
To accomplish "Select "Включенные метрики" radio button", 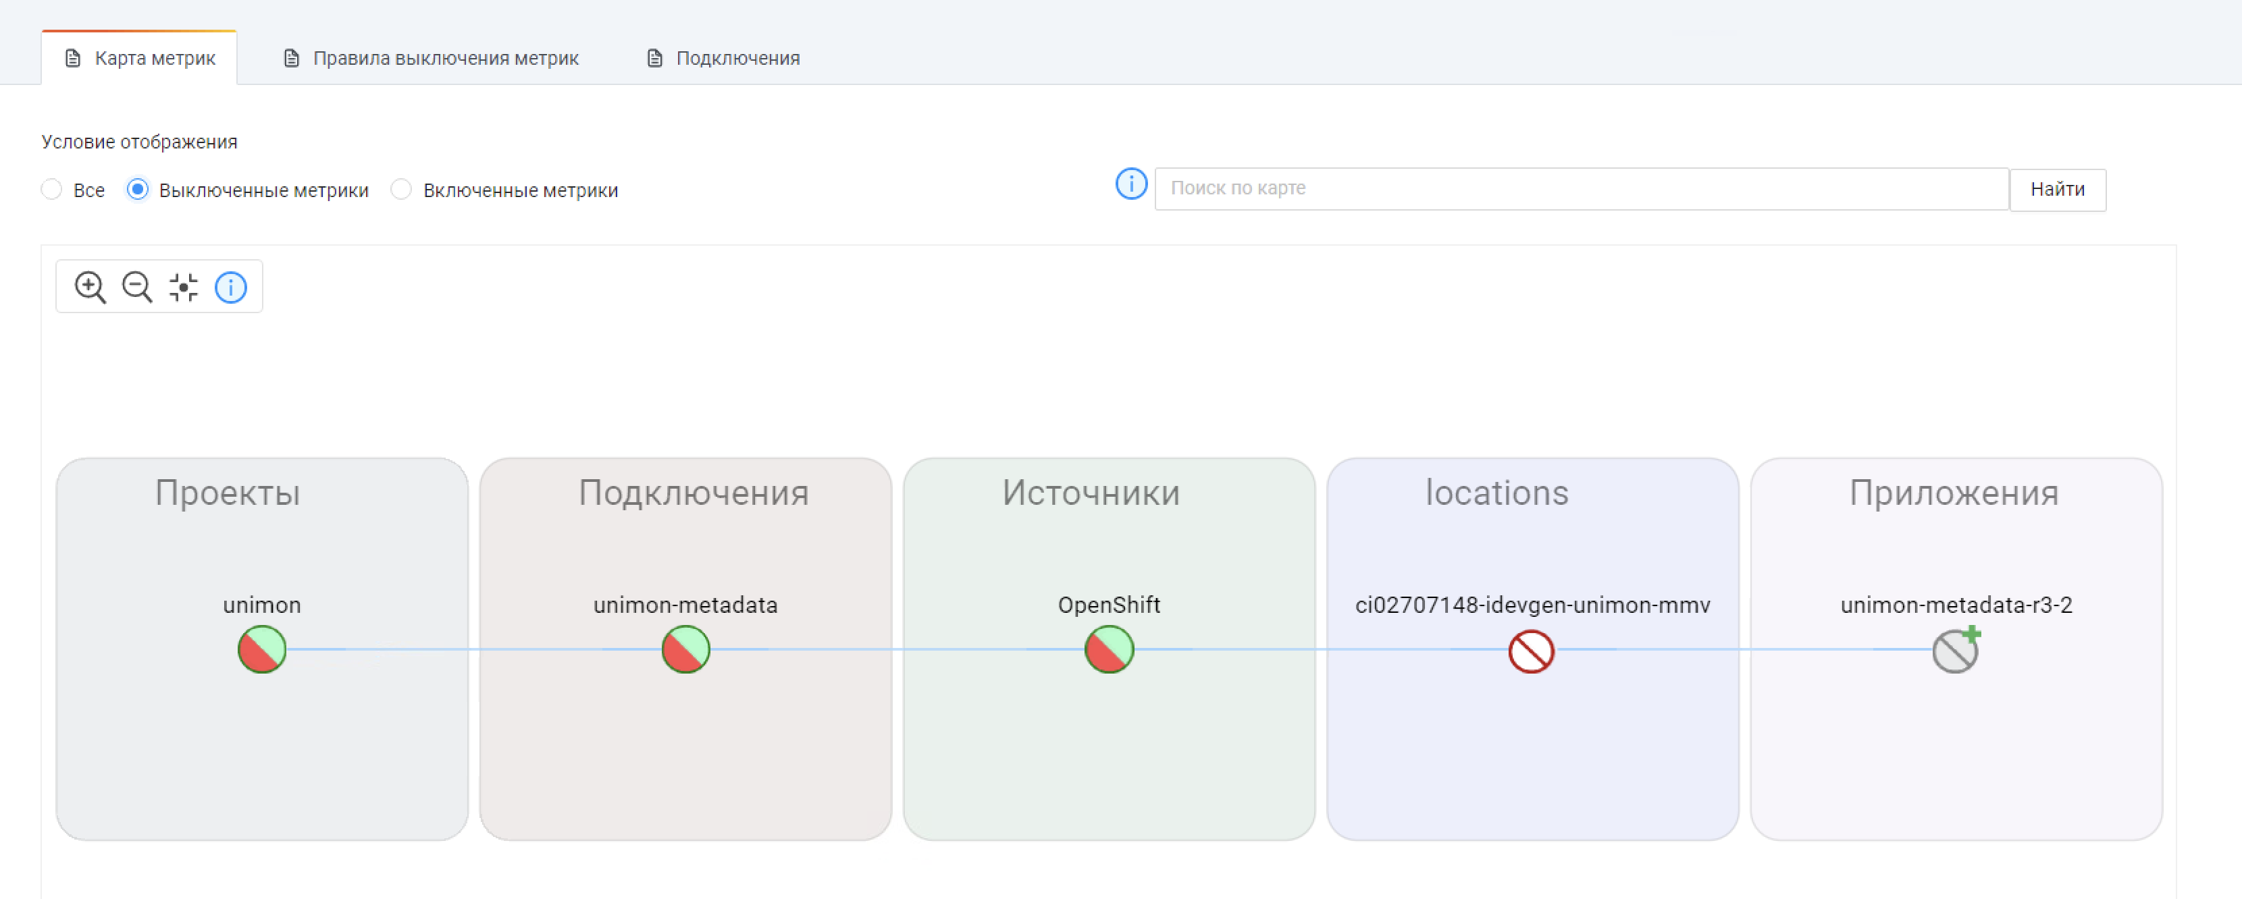I will click(x=401, y=190).
